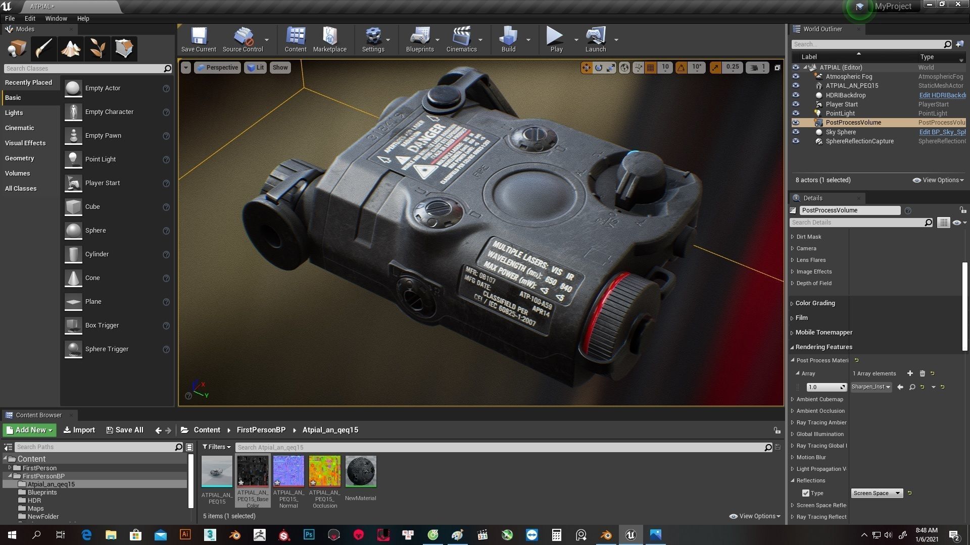Open Screen Space reflections type dropdown
Viewport: 970px width, 545px height.
[x=877, y=493]
